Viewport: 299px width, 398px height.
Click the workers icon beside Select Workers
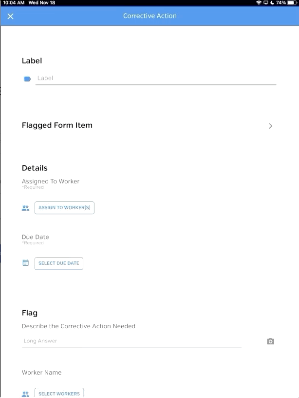pyautogui.click(x=25, y=394)
